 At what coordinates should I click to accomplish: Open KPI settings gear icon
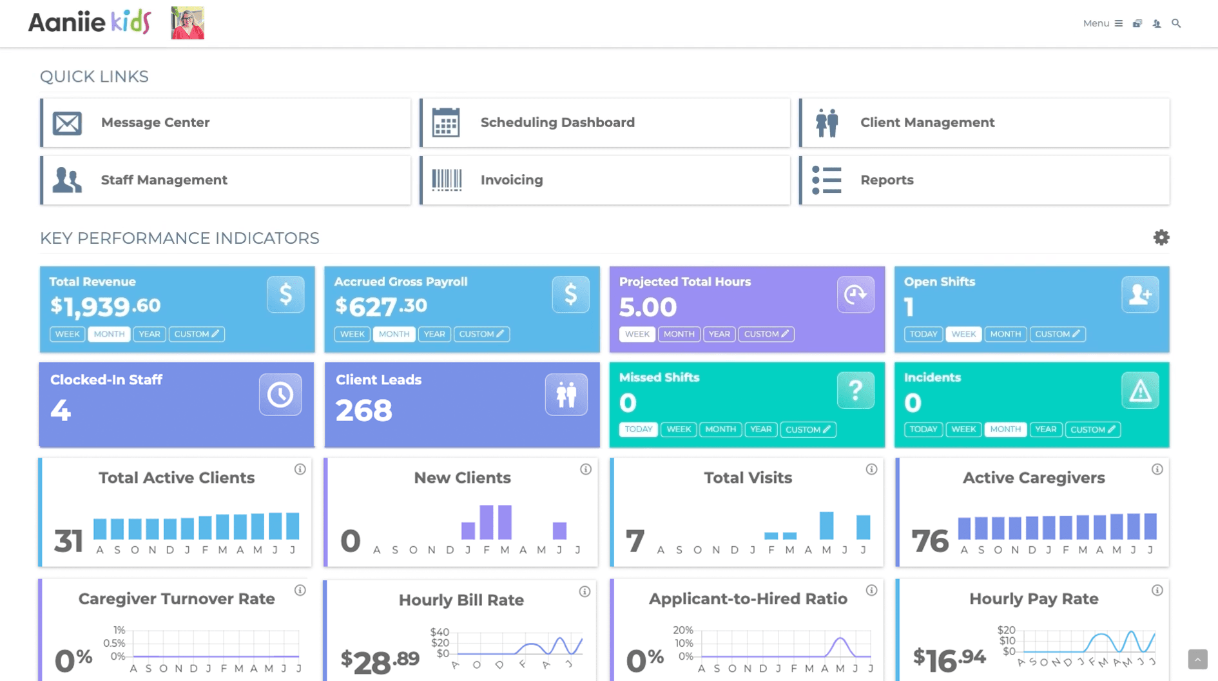click(x=1161, y=237)
